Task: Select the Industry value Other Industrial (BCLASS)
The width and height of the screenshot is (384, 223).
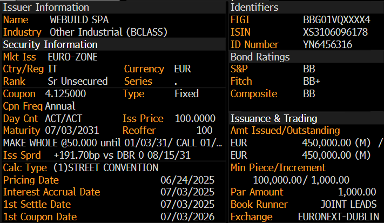Action: coord(109,32)
